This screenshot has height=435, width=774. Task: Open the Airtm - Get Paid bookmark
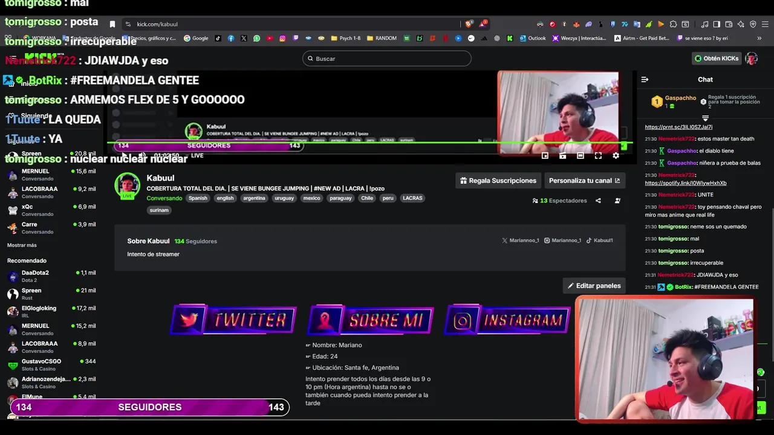[642, 38]
